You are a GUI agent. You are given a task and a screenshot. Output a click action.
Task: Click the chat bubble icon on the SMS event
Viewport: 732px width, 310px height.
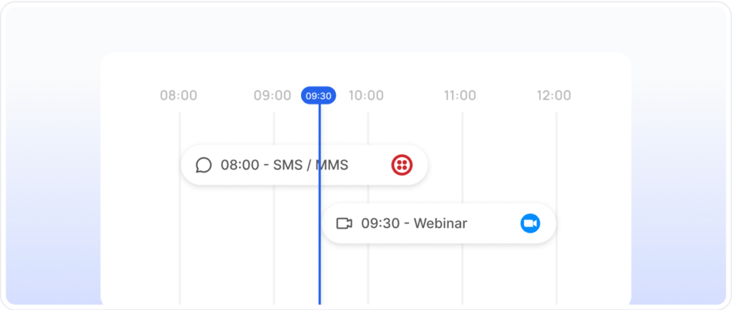coord(204,165)
